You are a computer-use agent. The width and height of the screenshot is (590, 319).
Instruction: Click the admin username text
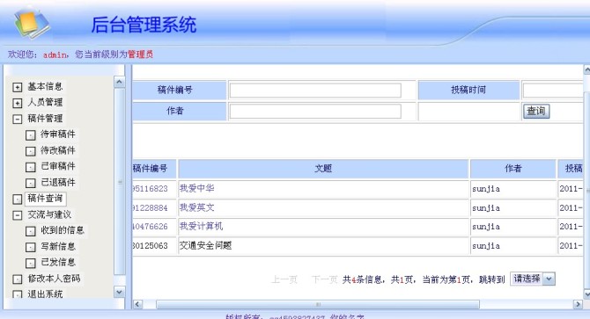(55, 54)
